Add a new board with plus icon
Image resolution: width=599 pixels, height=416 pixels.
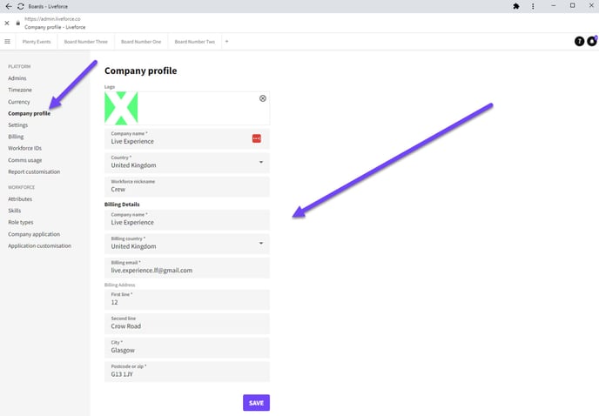pos(226,42)
